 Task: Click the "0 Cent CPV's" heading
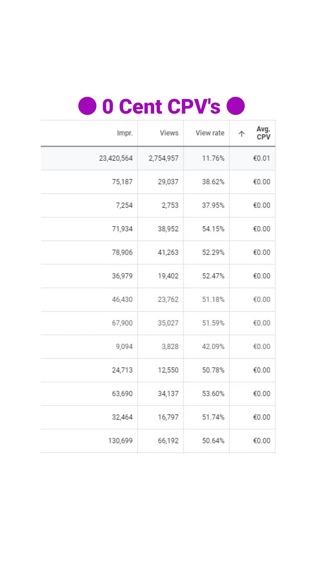[161, 106]
